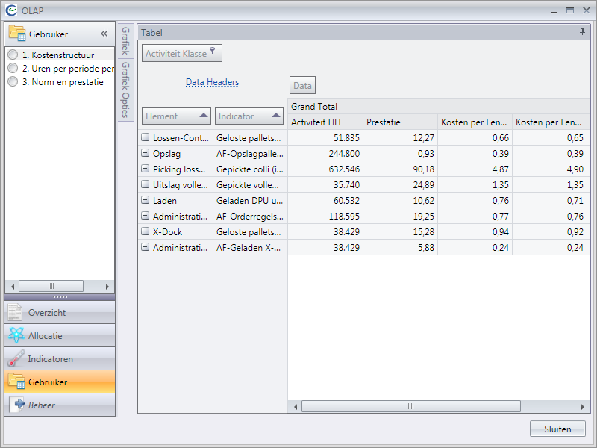Click the Gebruiker folder icon in header

click(x=17, y=34)
